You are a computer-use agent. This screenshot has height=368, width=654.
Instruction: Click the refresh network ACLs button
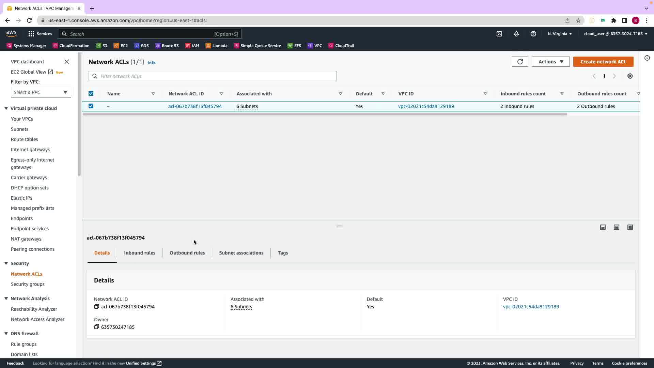520,62
